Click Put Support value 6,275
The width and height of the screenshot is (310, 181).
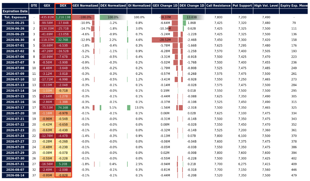(242, 164)
